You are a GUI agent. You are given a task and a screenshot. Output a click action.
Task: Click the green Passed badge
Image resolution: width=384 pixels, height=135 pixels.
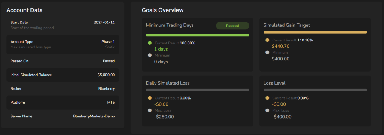232,26
